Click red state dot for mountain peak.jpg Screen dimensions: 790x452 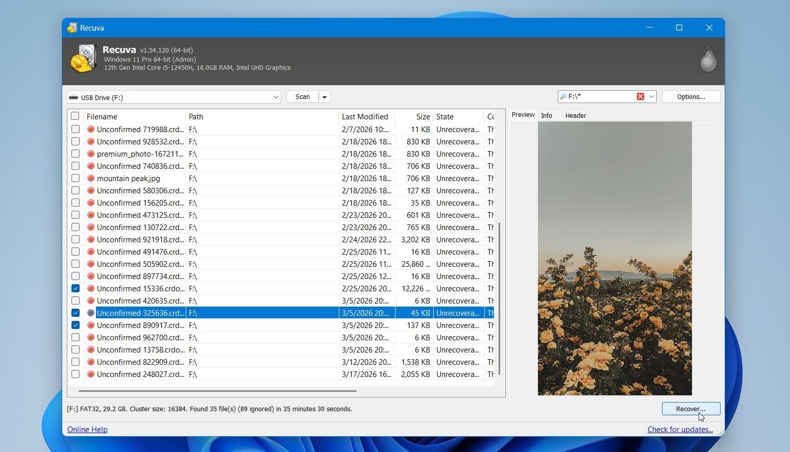[91, 179]
